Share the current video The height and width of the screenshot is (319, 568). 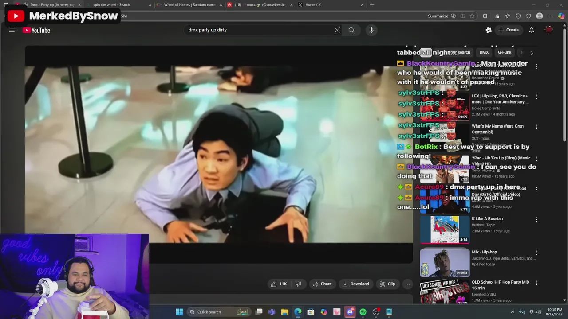(x=322, y=284)
